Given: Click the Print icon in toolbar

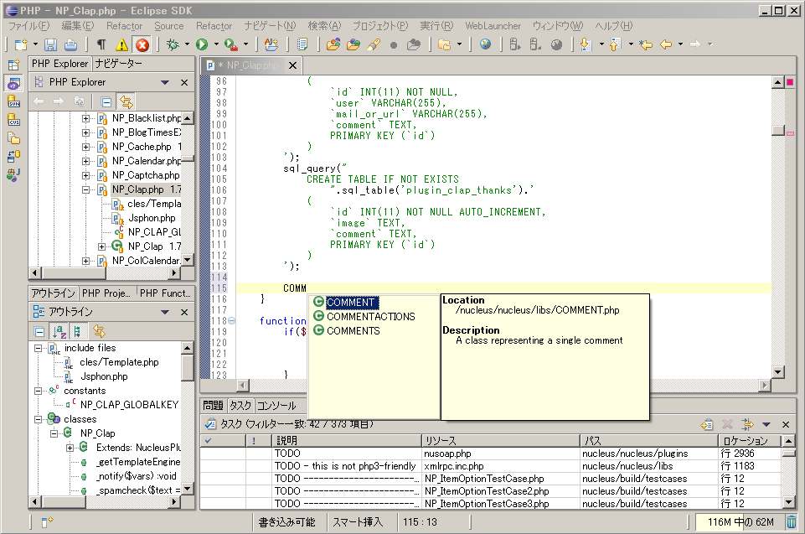Looking at the screenshot, I should 71,44.
